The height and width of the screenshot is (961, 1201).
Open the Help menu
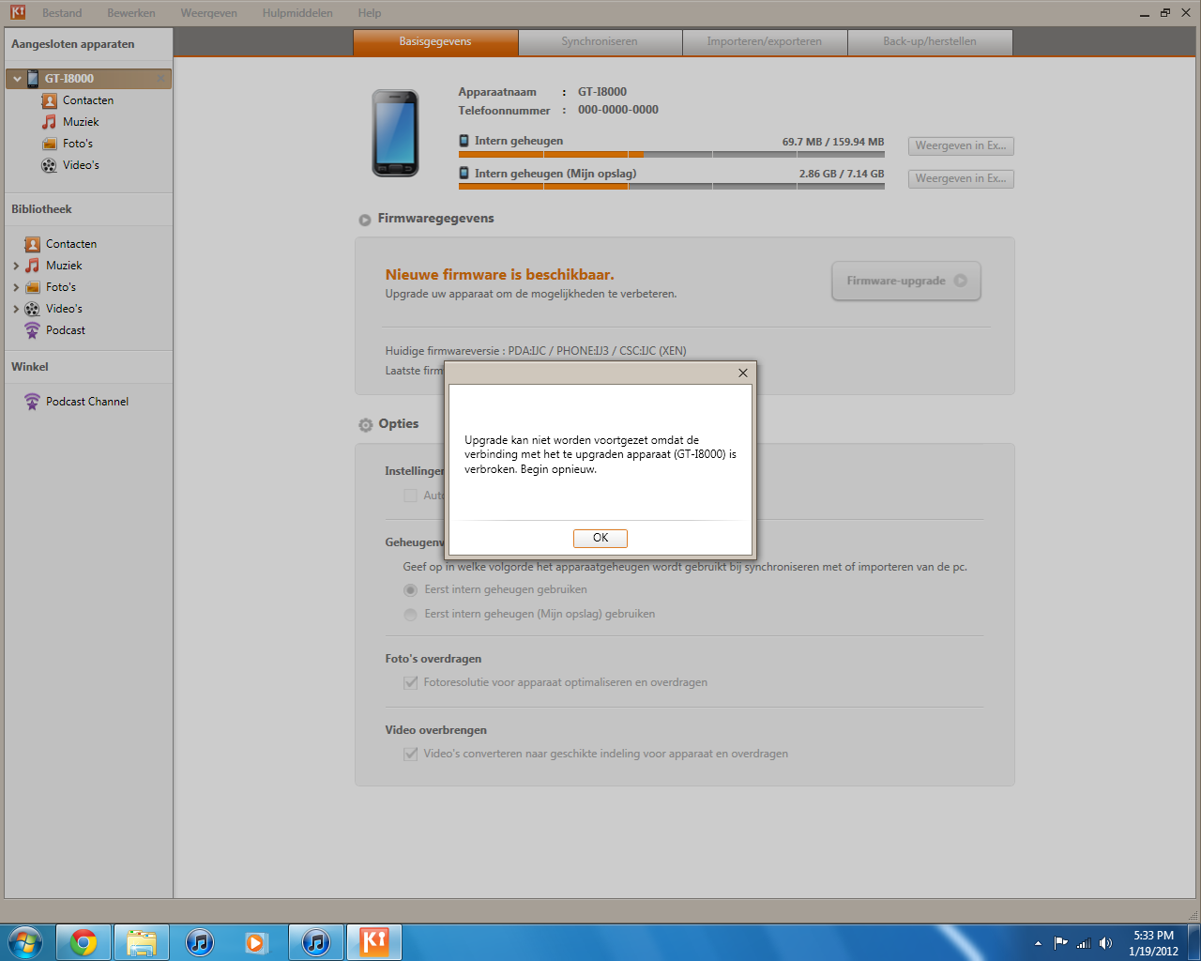(370, 13)
